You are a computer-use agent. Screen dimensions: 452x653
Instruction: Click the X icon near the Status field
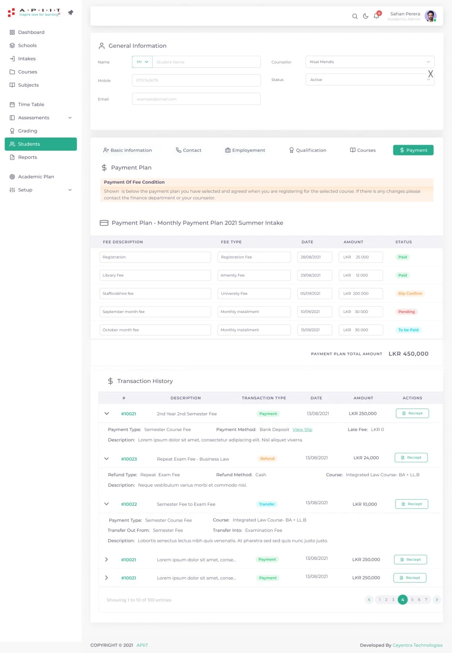click(x=430, y=74)
